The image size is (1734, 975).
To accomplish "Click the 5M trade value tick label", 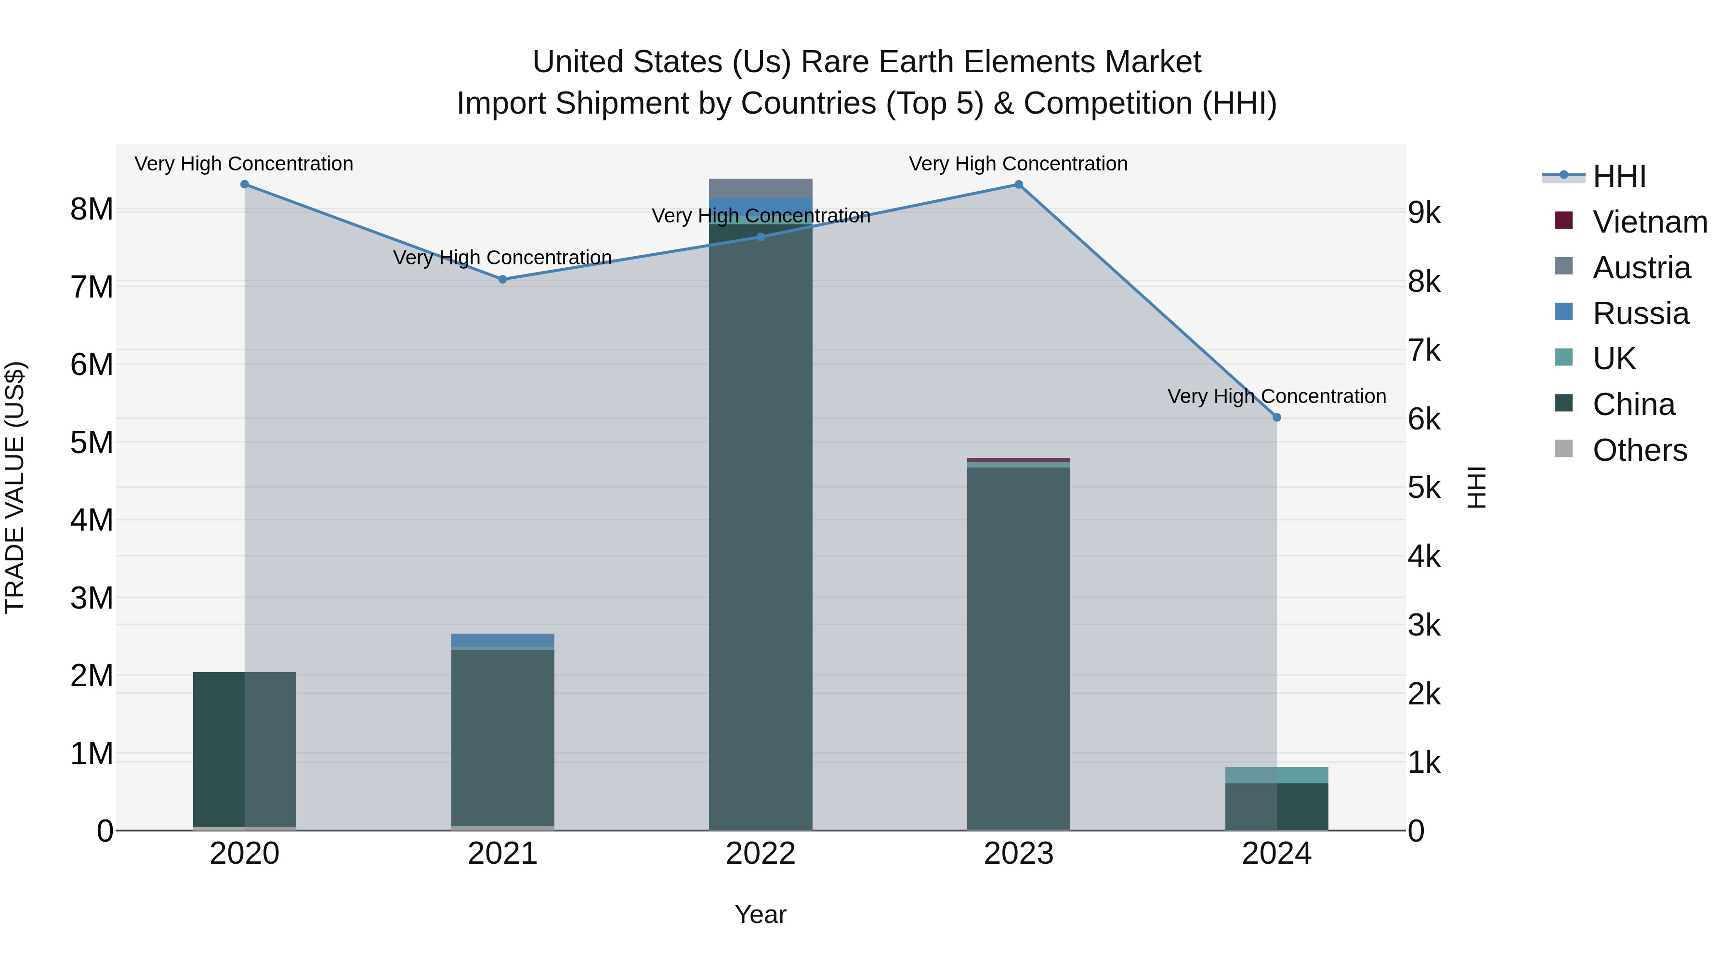I will coord(92,443).
